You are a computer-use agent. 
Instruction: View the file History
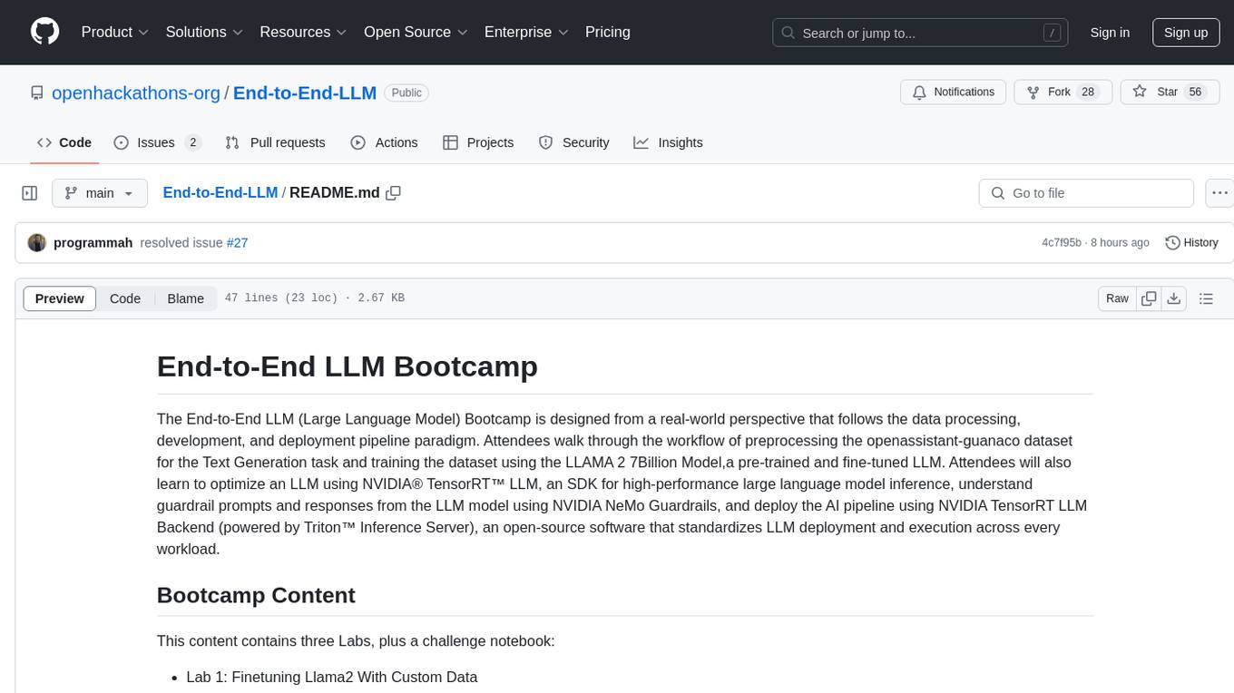[1191, 242]
